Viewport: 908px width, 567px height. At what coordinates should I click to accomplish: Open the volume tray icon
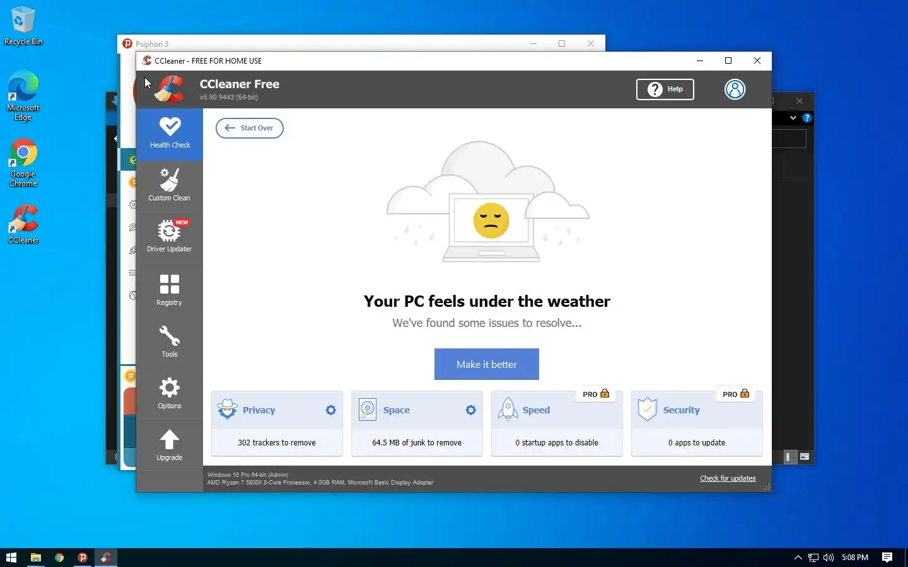tap(829, 558)
